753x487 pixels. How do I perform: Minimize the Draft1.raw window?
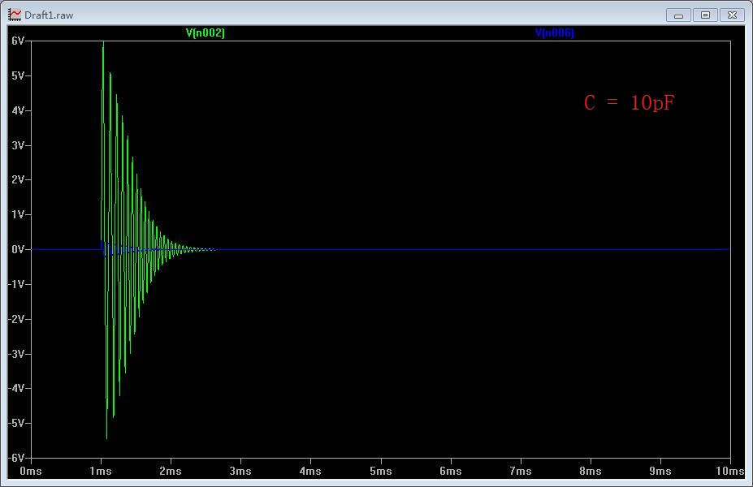(x=678, y=15)
